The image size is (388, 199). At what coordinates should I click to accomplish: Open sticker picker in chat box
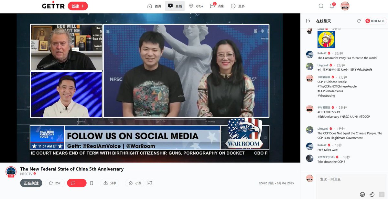click(x=372, y=194)
